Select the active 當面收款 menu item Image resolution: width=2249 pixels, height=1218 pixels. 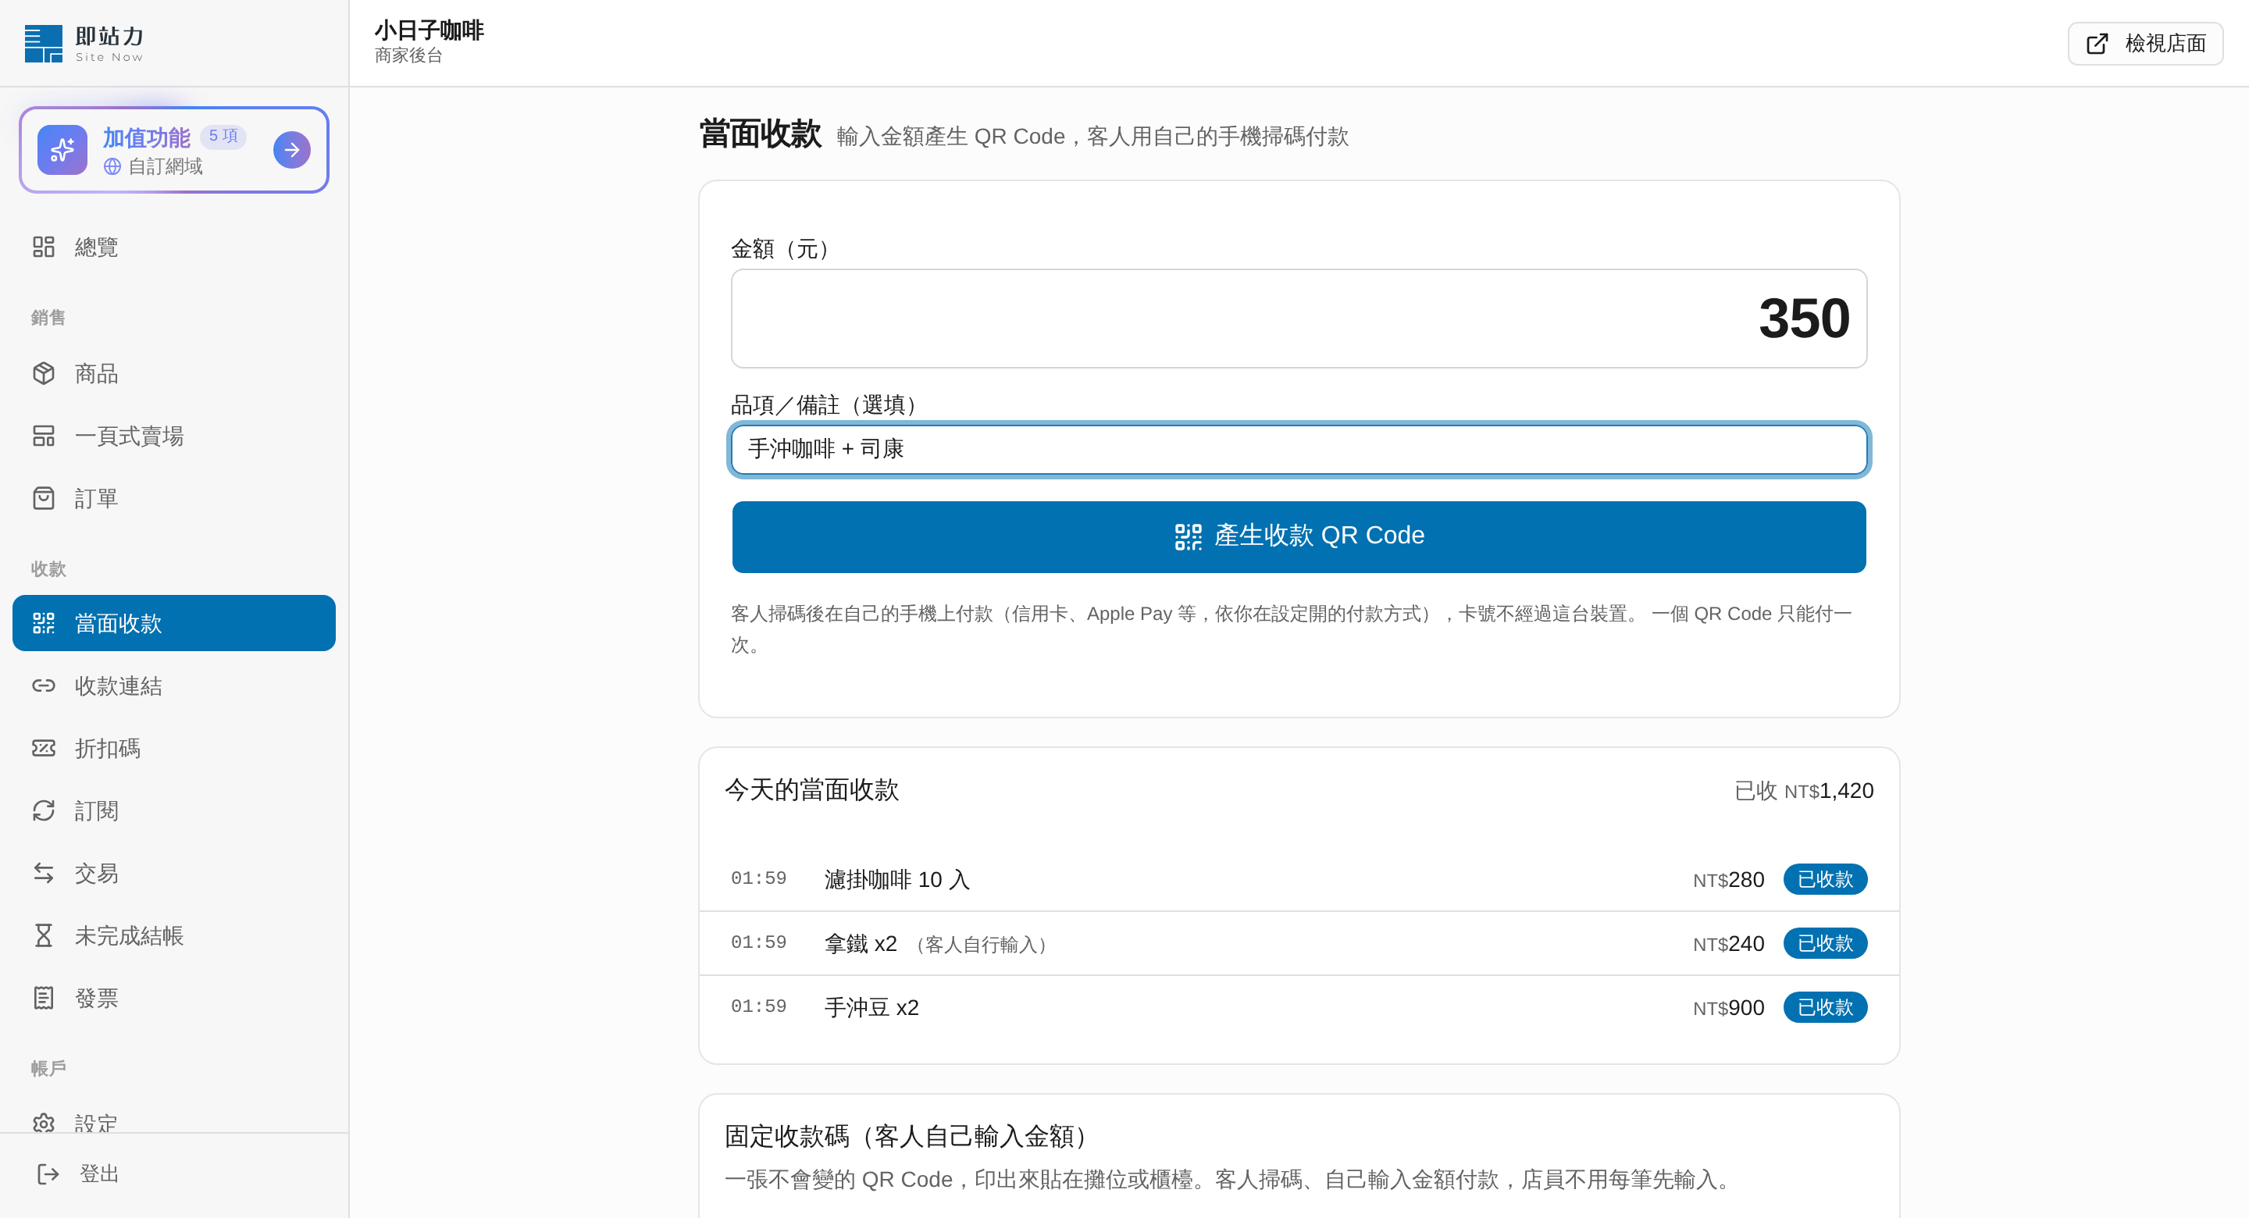click(173, 623)
